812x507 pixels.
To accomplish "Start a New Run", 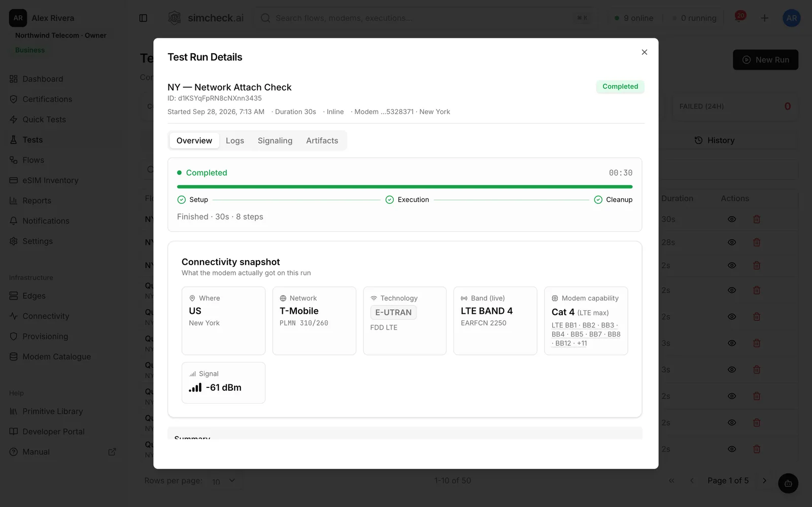I will click(765, 60).
